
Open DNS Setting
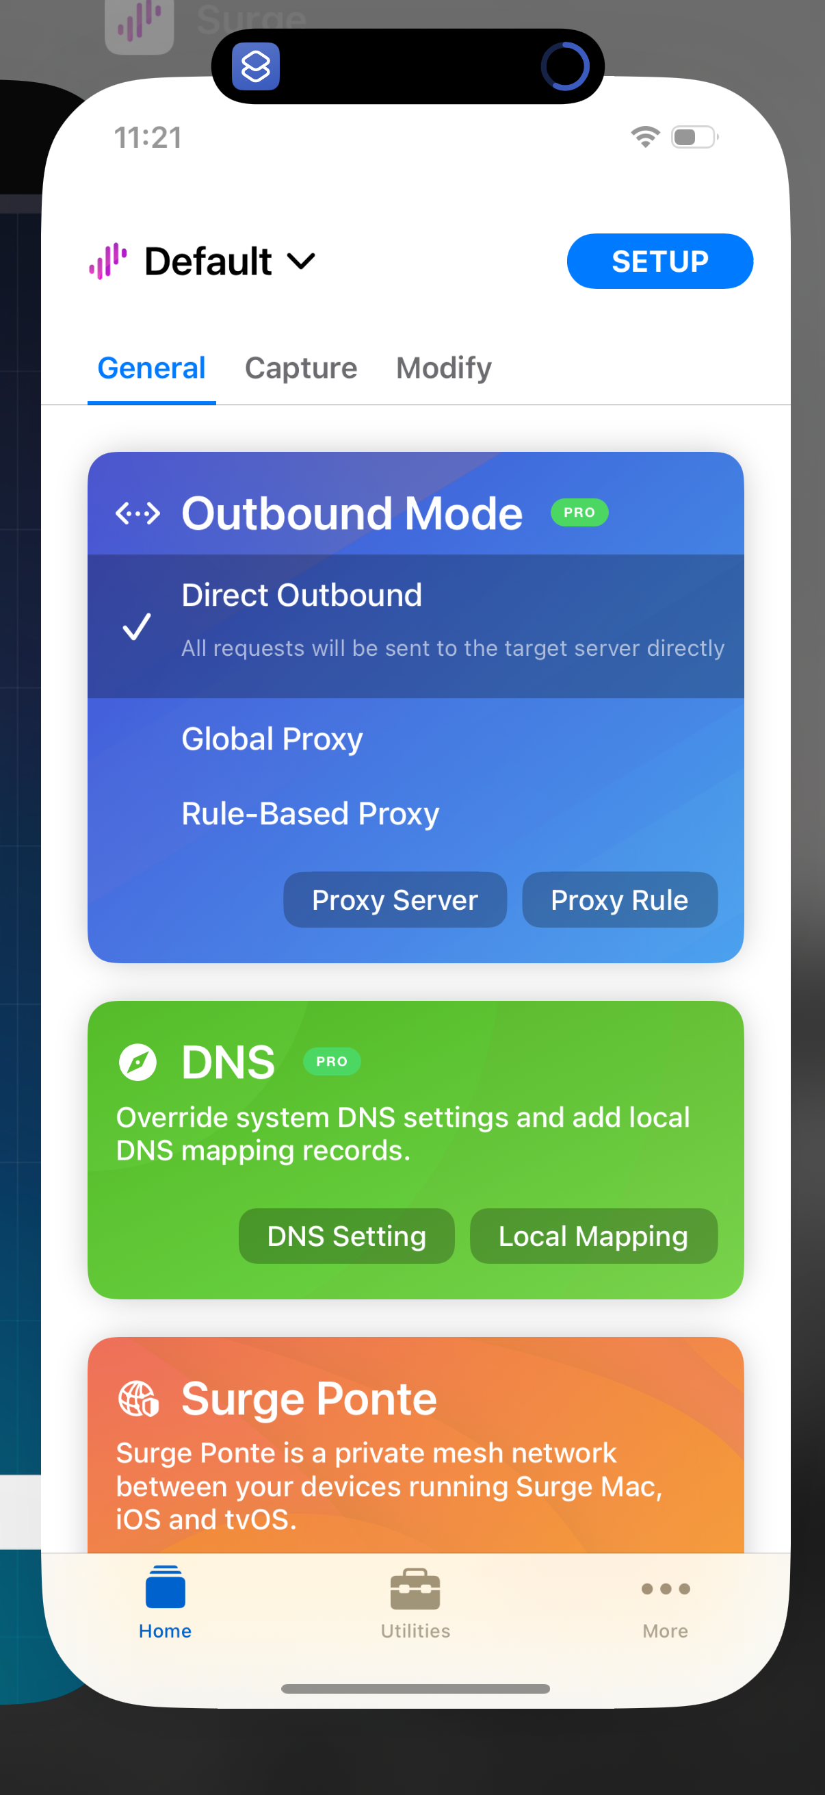pyautogui.click(x=346, y=1236)
